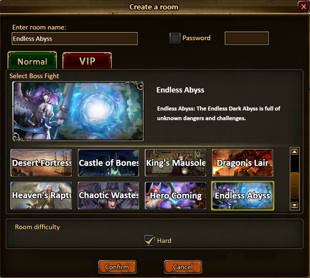Viewport: 310px width, 278px height.
Task: Enable the Password checkbox
Action: click(175, 38)
